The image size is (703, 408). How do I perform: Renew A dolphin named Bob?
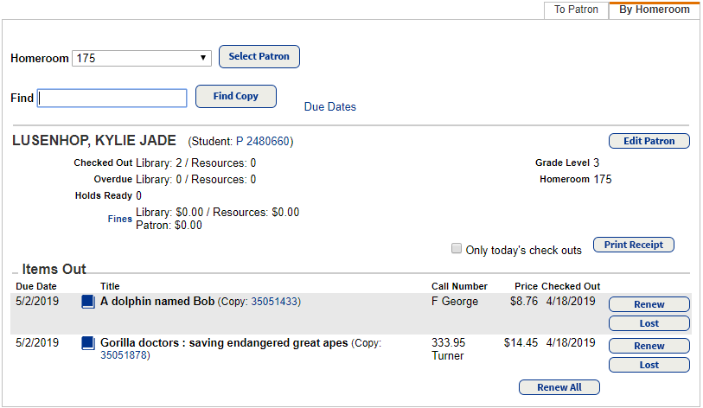coord(649,304)
